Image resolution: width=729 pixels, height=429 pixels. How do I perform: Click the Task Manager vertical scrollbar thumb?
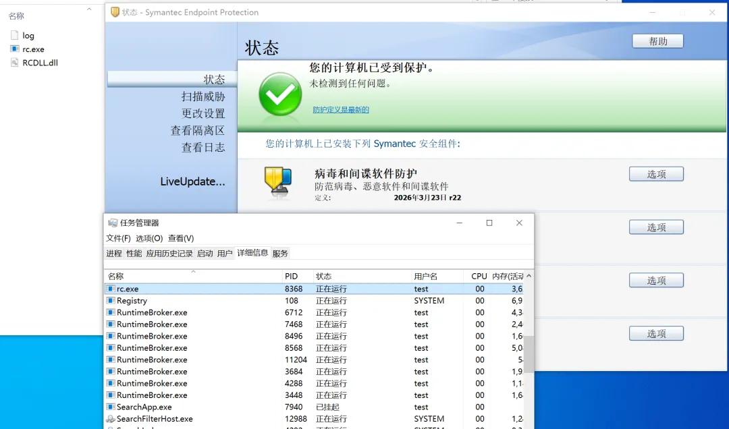(x=529, y=354)
